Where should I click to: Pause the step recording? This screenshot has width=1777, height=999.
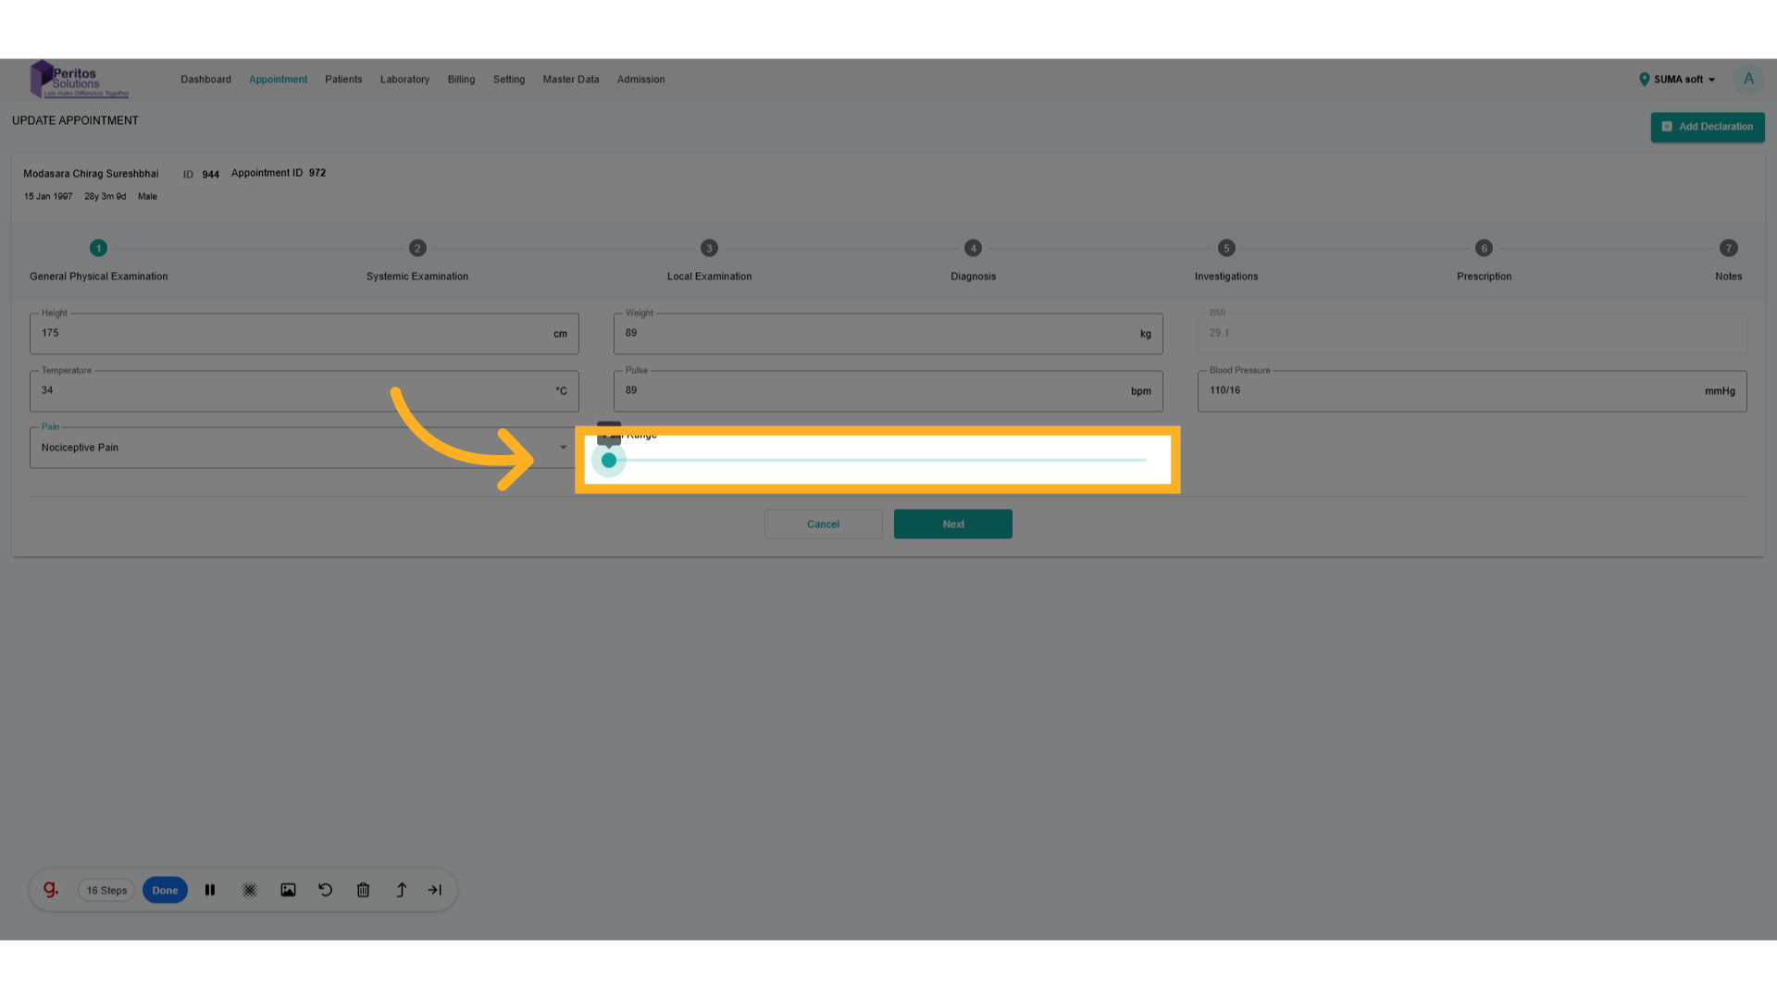pos(210,890)
